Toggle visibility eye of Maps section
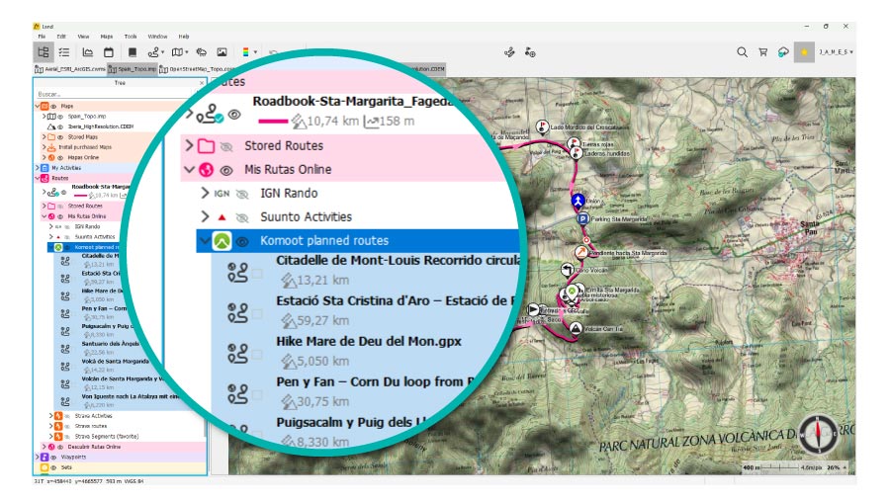This screenshot has height=502, width=890. tap(54, 106)
